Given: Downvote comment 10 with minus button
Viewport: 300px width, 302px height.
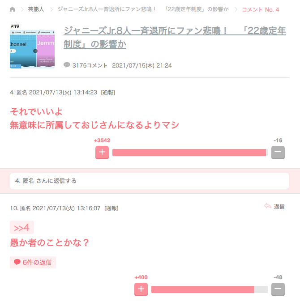Looking at the screenshot, I should tap(278, 289).
